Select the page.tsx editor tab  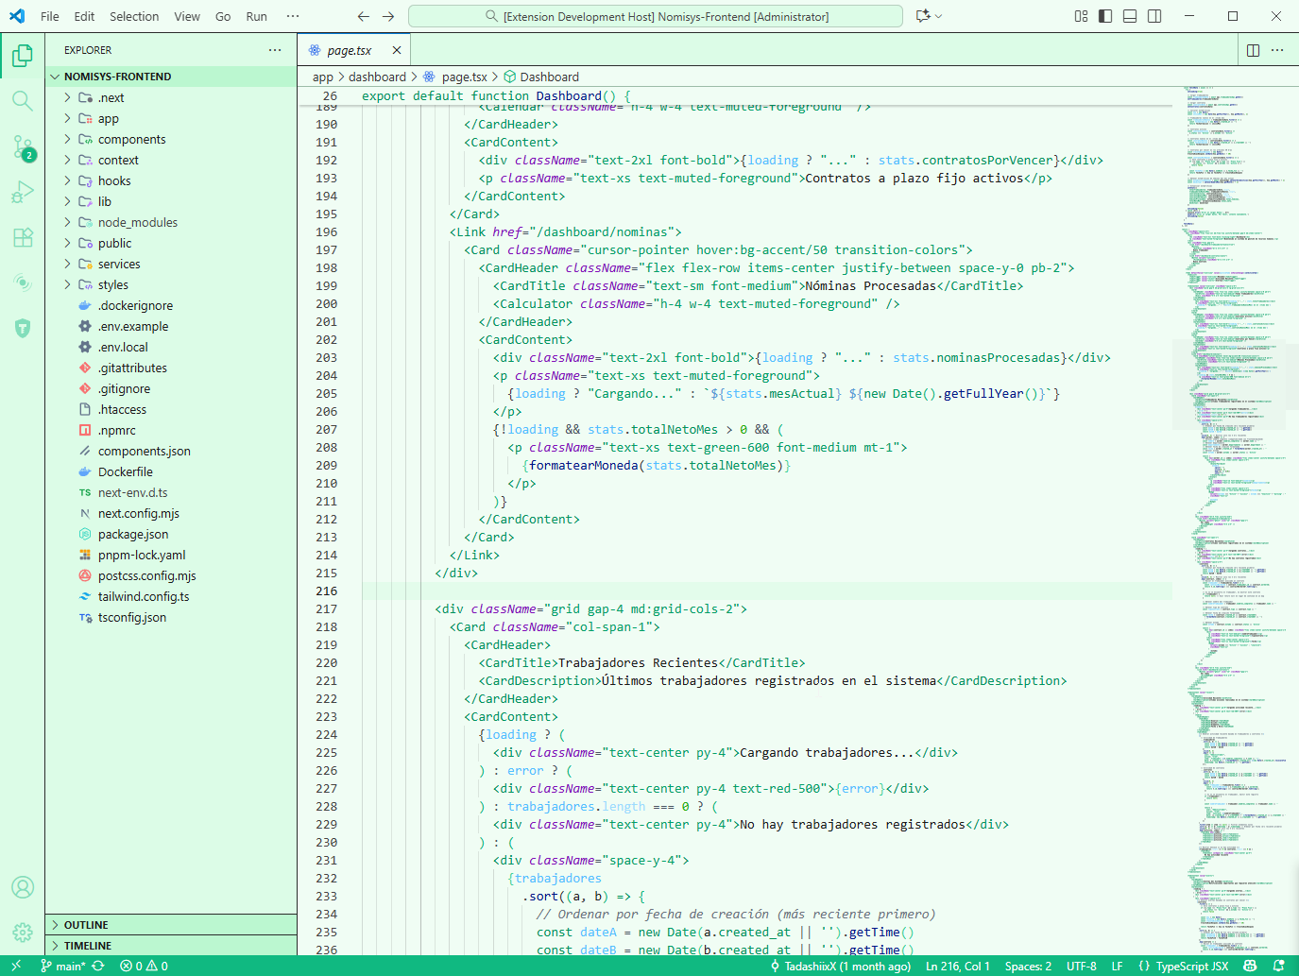pyautogui.click(x=354, y=50)
